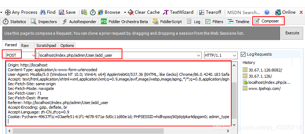Open the Scratchpad sub-tab
This screenshot has height=134, width=305.
click(x=46, y=46)
